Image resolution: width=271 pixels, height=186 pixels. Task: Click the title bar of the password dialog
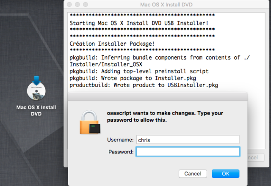[158, 97]
